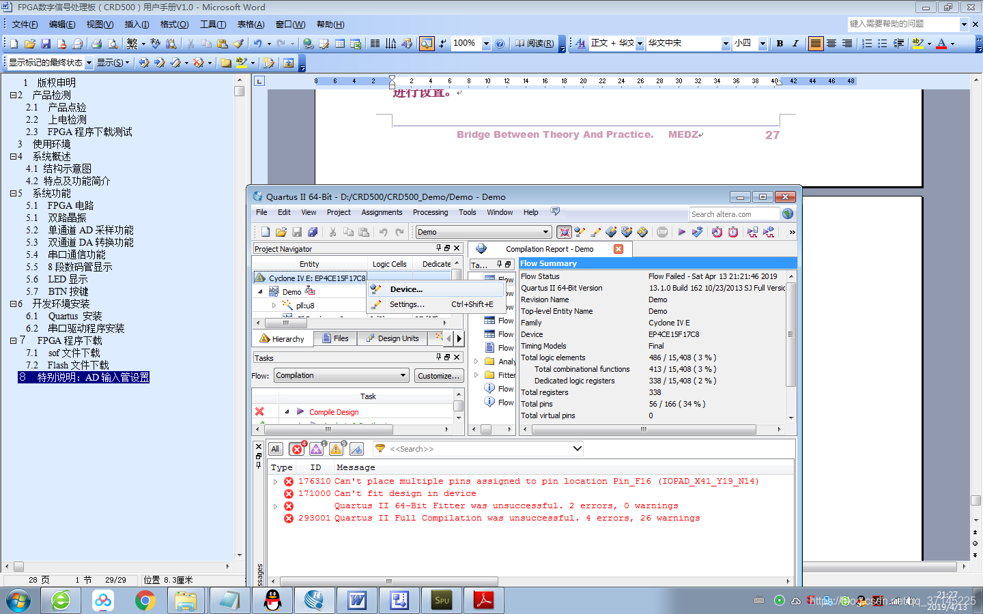Select Cyclone IV E: EP4CE15F17C8 entity row
Viewport: 983px width, 614px height.
tap(310, 278)
